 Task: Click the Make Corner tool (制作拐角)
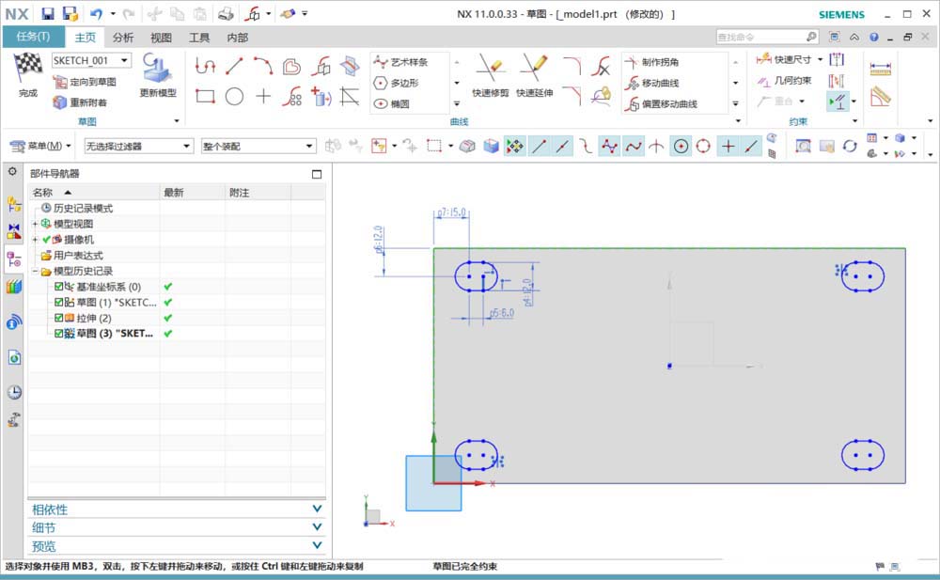pos(651,62)
